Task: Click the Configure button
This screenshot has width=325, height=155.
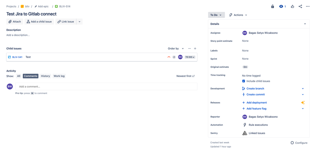Action: click(299, 143)
